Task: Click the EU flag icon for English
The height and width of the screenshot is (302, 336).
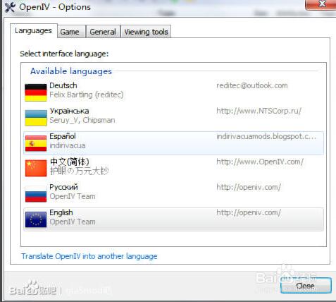Action: (36, 219)
